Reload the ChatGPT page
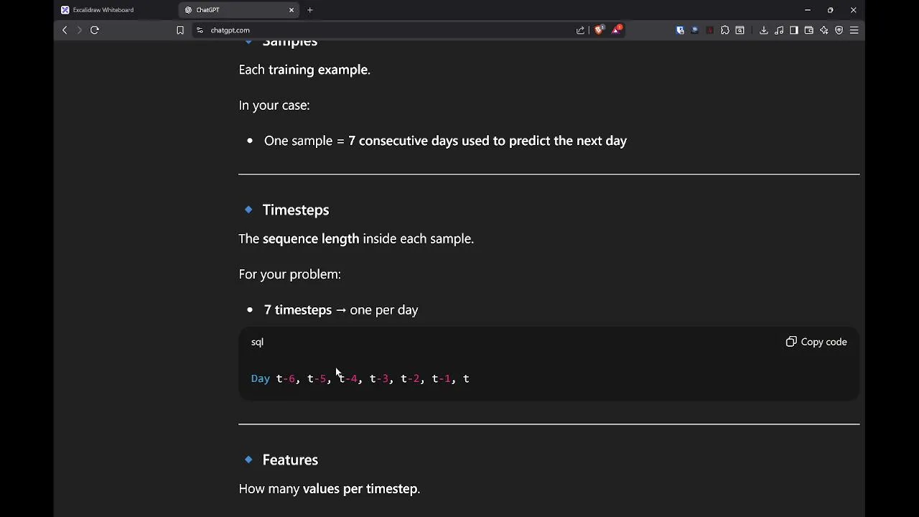 pos(94,30)
